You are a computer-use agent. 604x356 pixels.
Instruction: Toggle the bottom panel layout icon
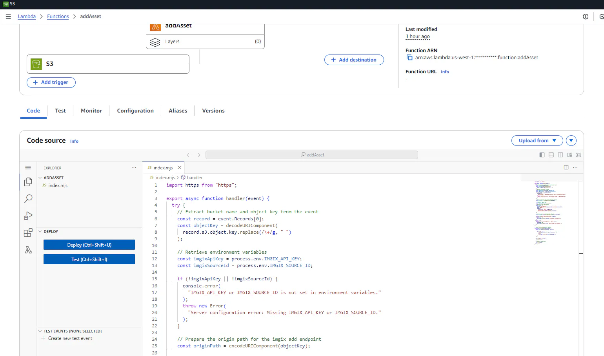pyautogui.click(x=551, y=155)
